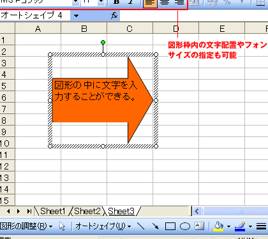The width and height of the screenshot is (268, 239).
Task: Click the previous sheet tab scroll arrow
Action: coord(8,211)
